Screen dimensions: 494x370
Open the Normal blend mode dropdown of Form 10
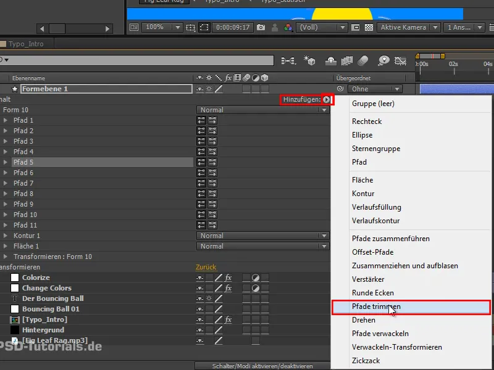click(x=263, y=110)
